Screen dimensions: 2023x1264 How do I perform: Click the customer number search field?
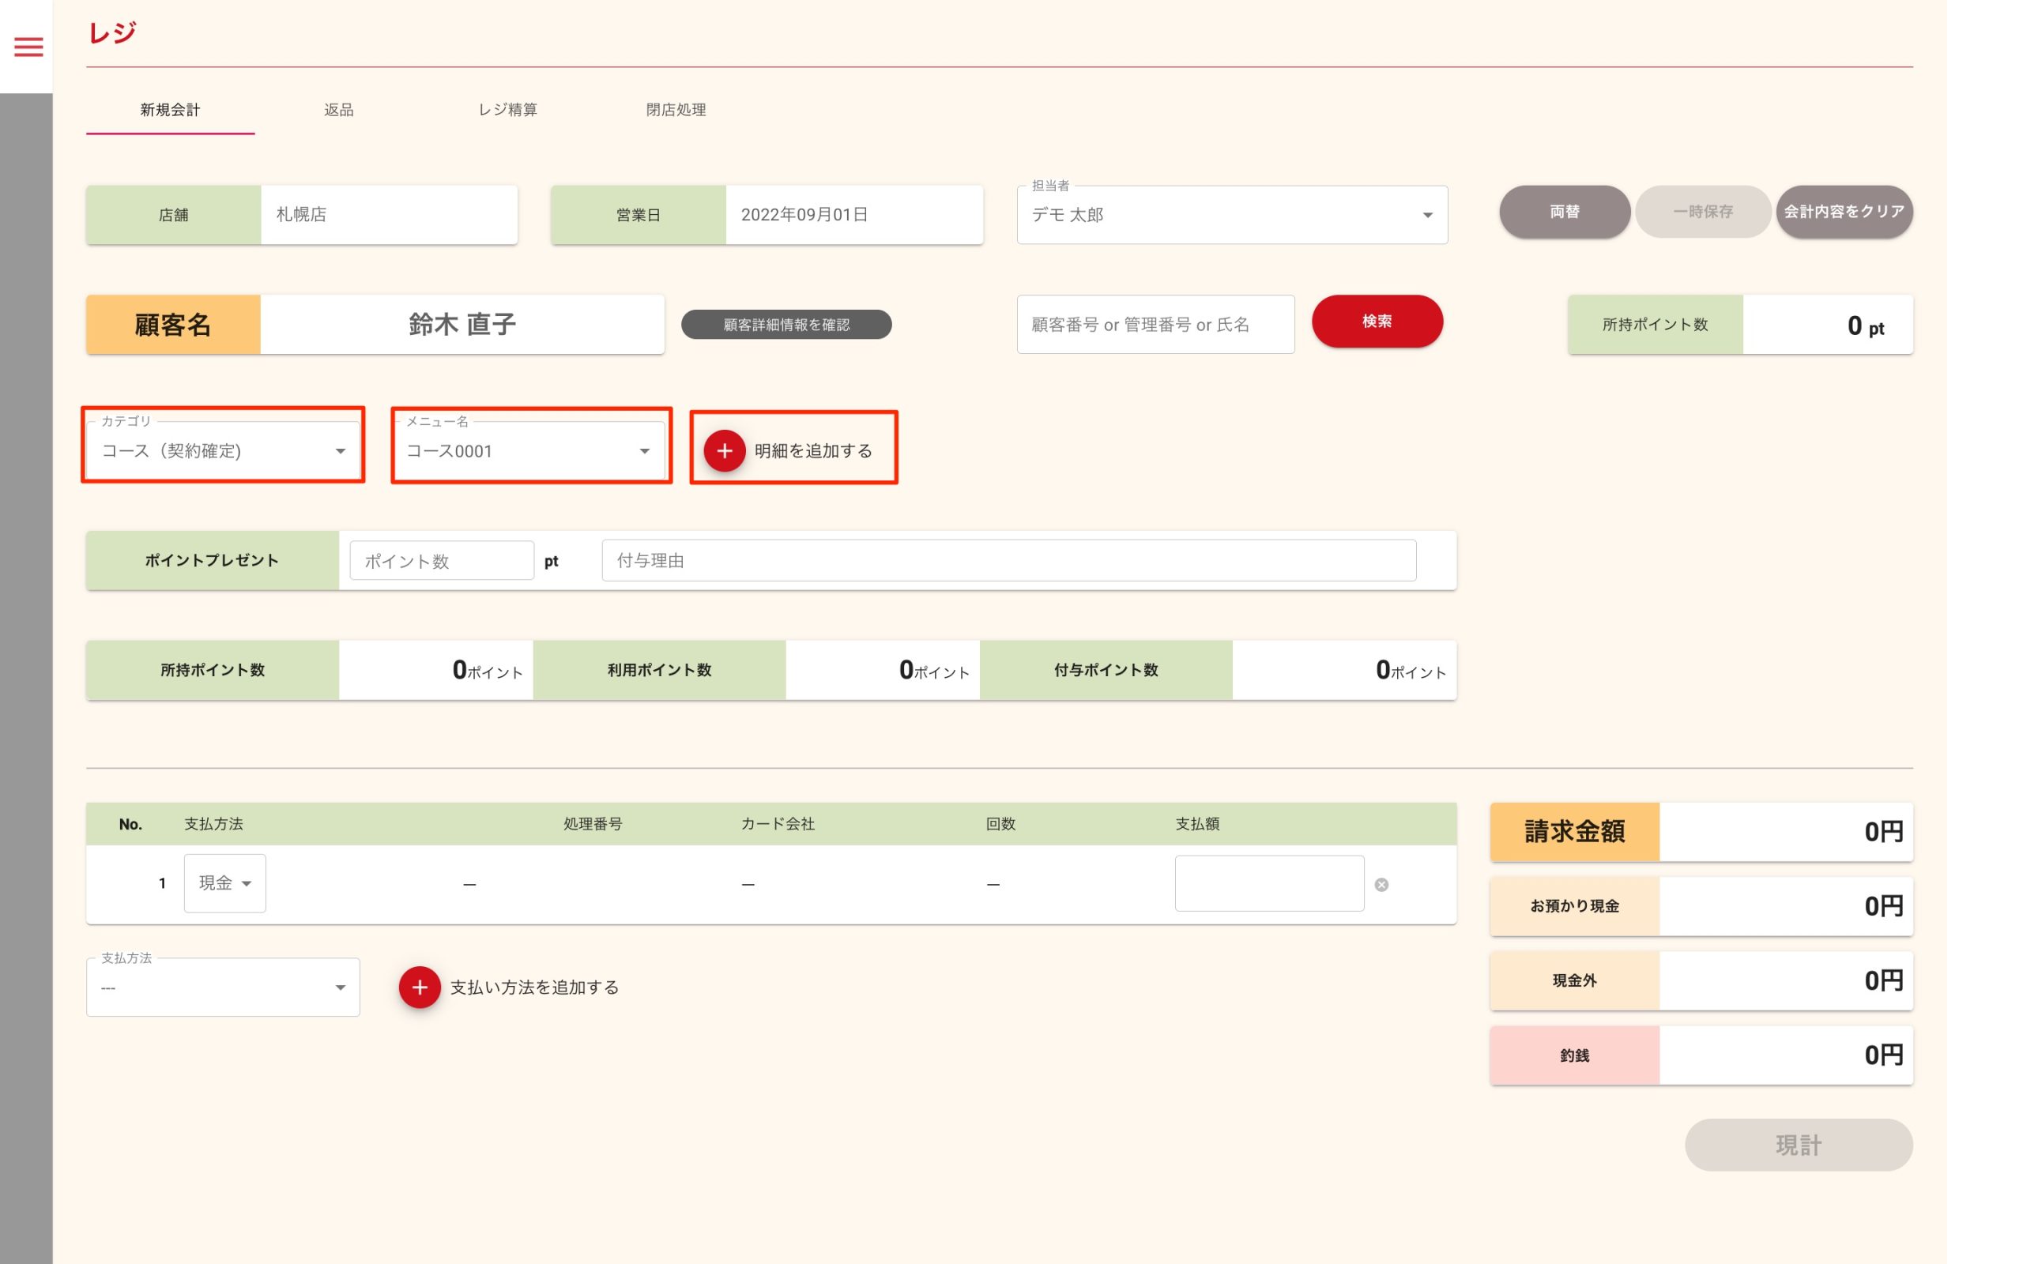(x=1155, y=325)
